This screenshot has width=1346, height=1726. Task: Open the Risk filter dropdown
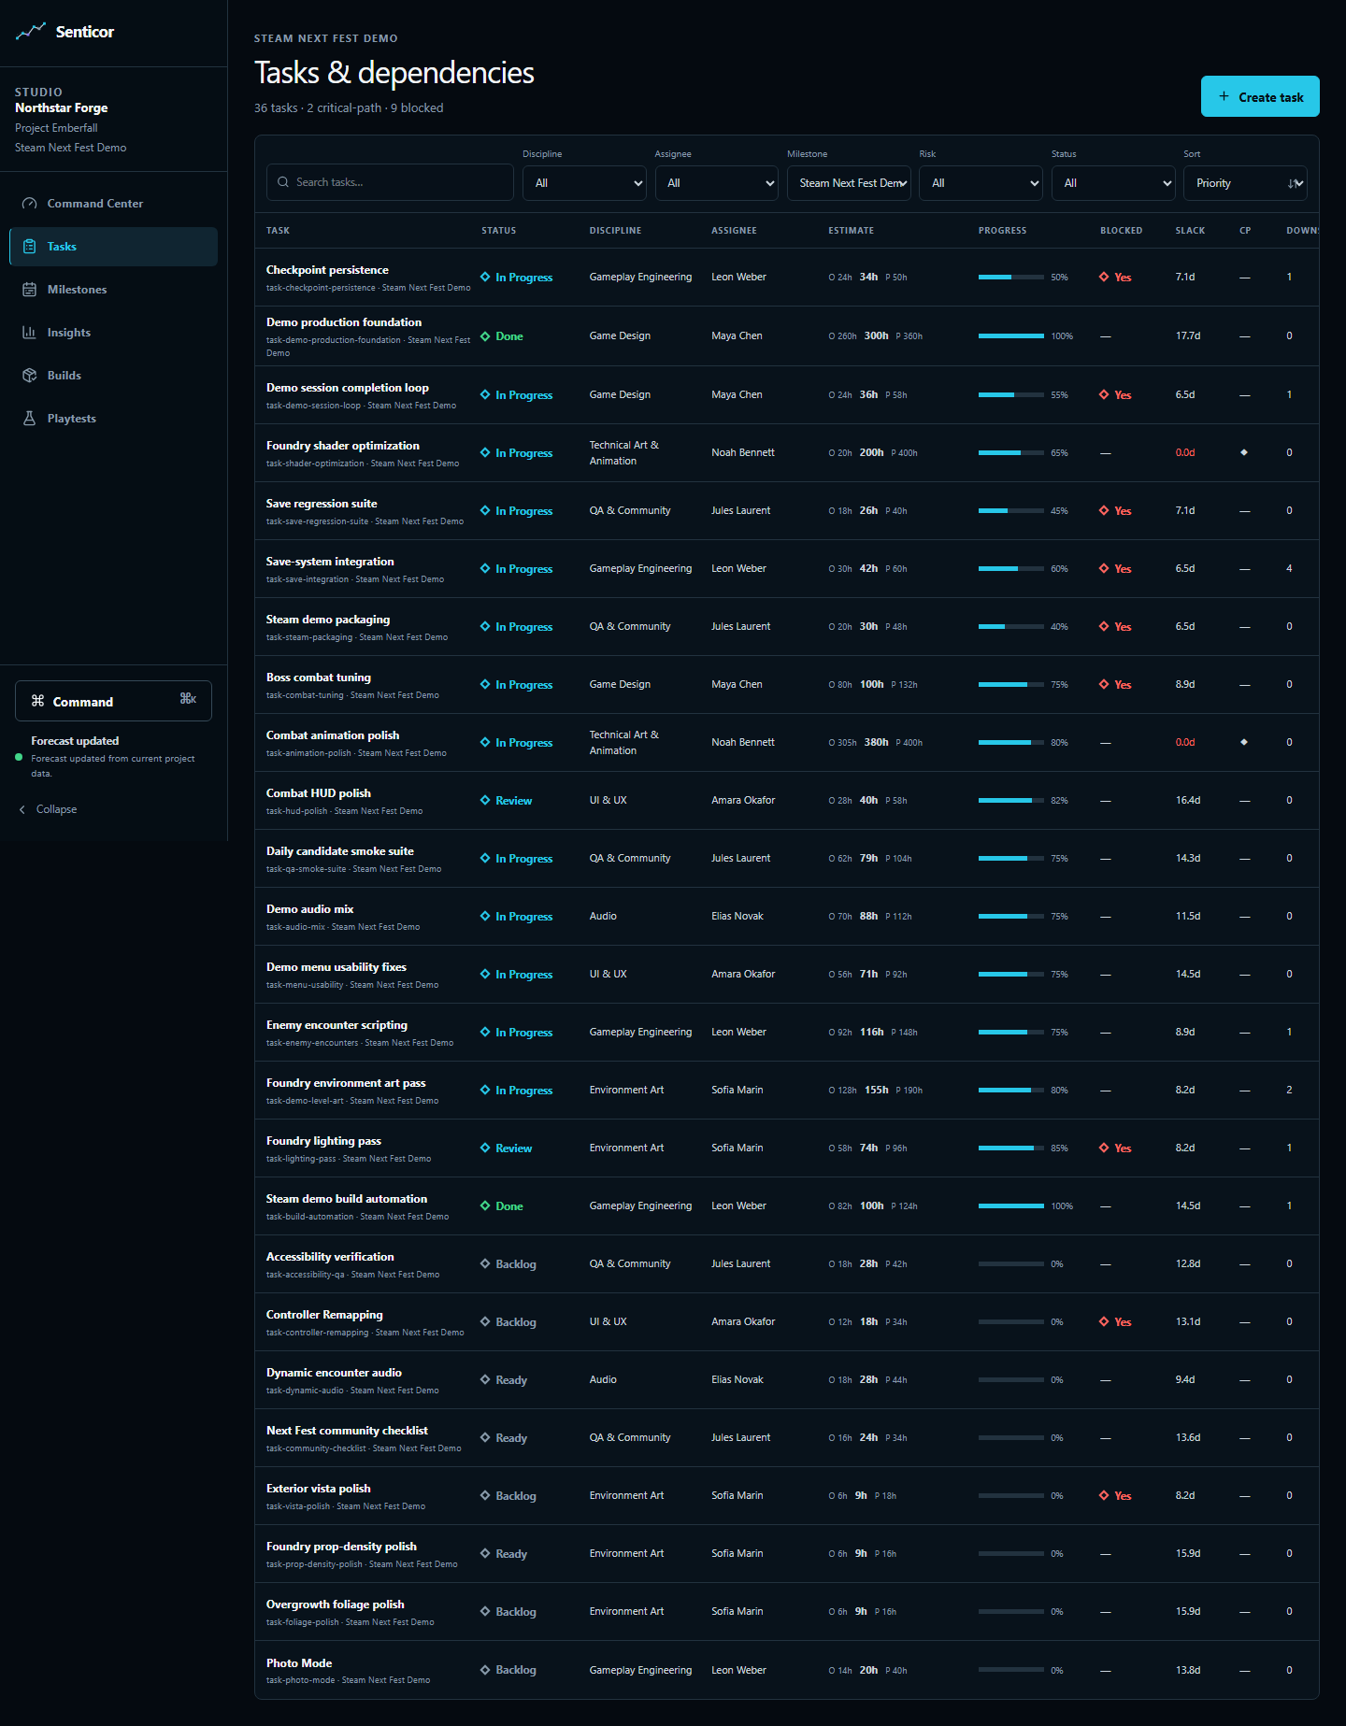pos(981,183)
